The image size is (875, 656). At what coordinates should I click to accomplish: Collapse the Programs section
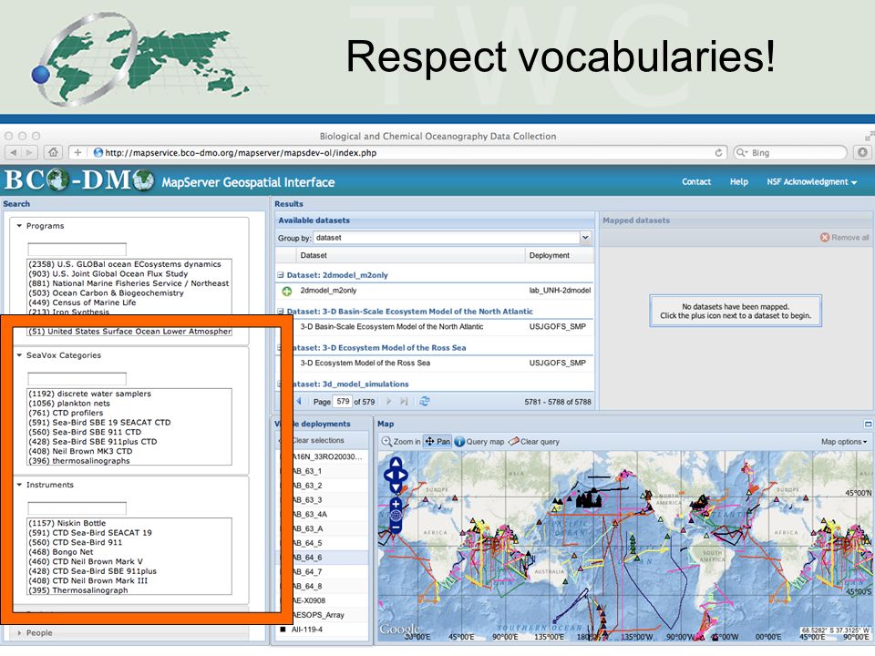[19, 226]
